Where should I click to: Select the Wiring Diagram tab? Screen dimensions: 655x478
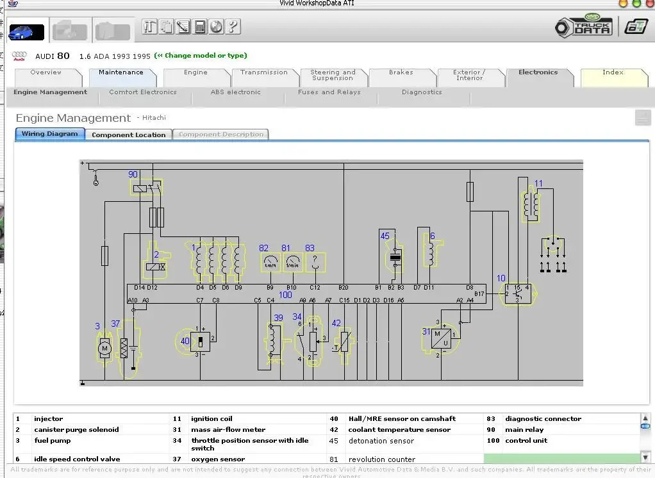coord(50,133)
